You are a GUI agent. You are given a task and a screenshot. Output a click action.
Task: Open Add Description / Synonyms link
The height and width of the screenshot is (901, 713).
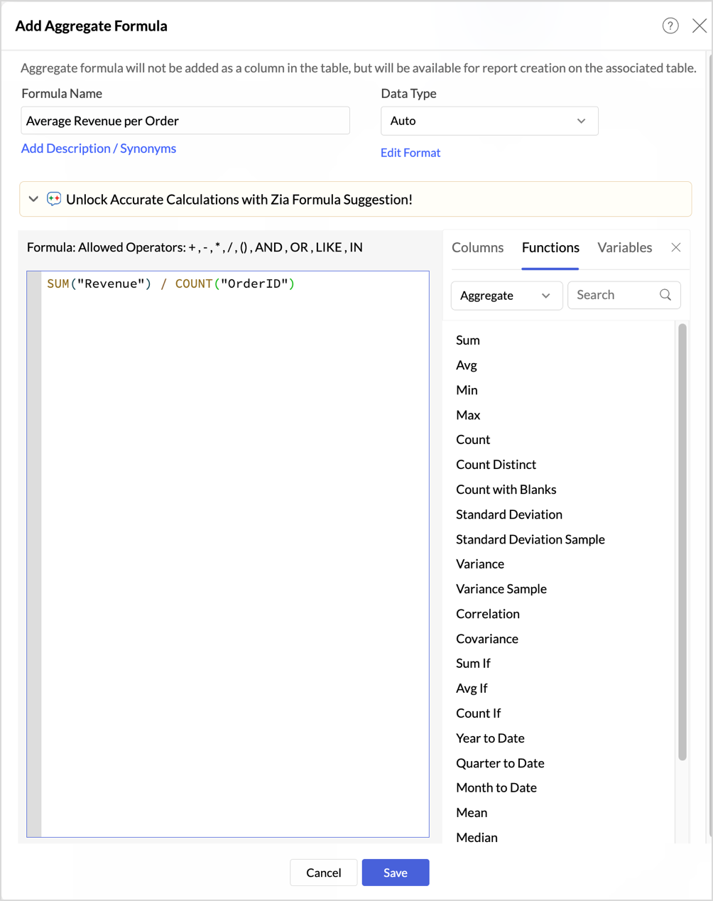[x=99, y=149]
